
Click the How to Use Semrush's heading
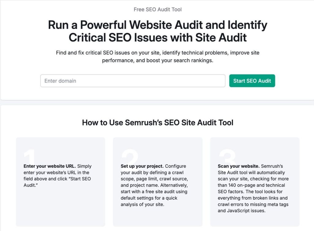point(157,122)
